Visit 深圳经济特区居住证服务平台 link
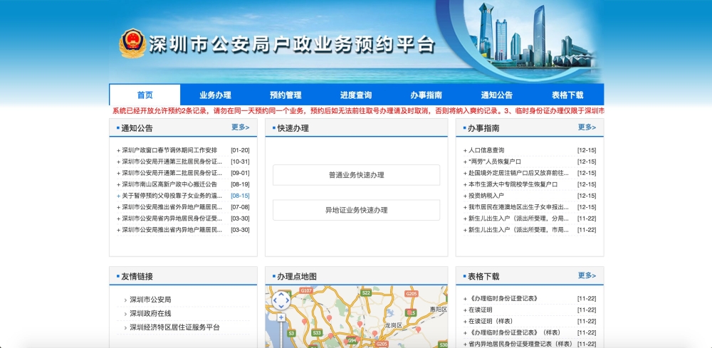712x348 pixels. pyautogui.click(x=175, y=327)
